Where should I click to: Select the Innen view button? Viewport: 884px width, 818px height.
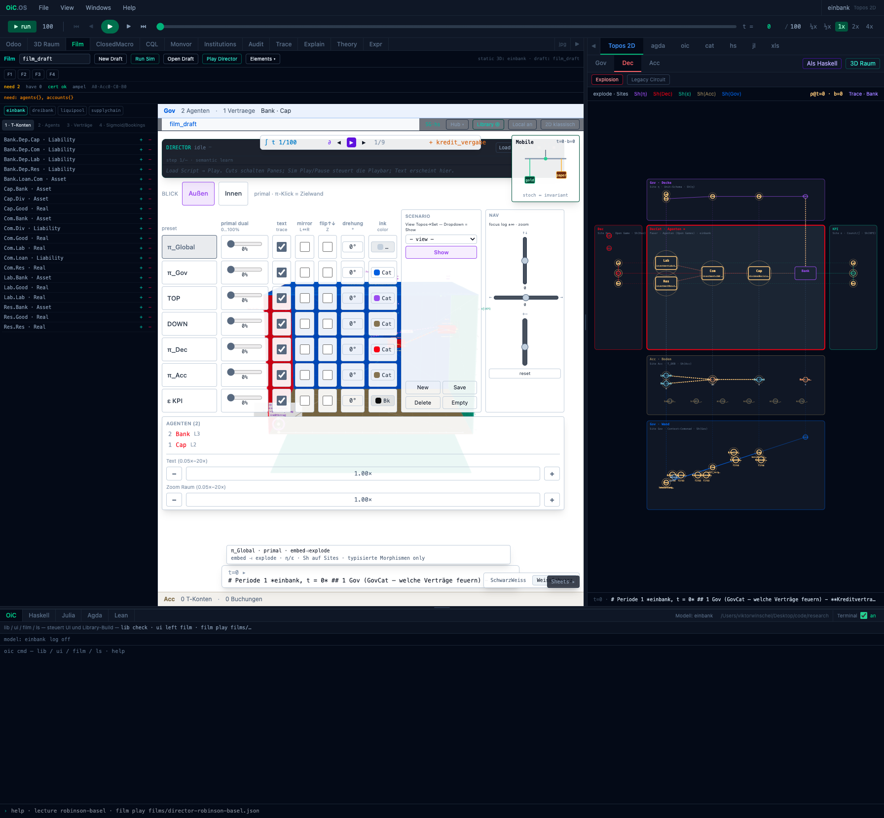(x=233, y=194)
